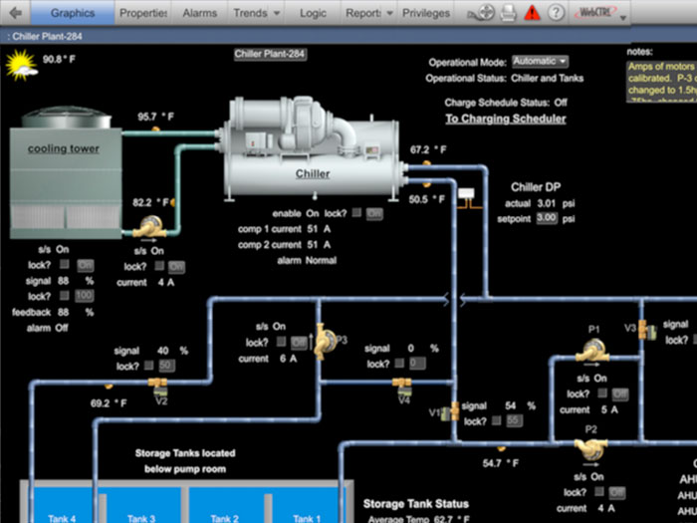Click the WebCTRL logo
Screen dimensions: 697x523
[x=595, y=12]
